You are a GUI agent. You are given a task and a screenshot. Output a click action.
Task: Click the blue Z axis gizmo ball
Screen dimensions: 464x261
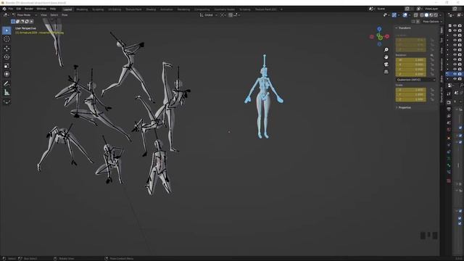tap(379, 29)
